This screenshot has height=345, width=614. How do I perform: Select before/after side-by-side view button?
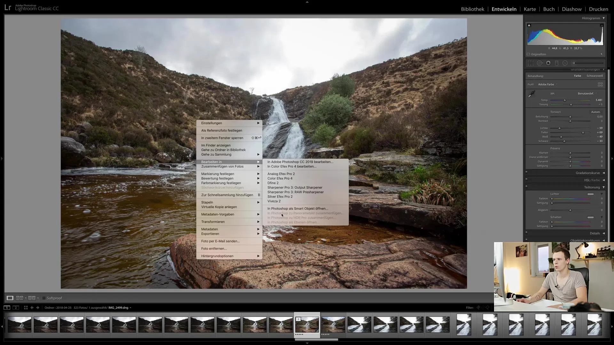click(20, 298)
